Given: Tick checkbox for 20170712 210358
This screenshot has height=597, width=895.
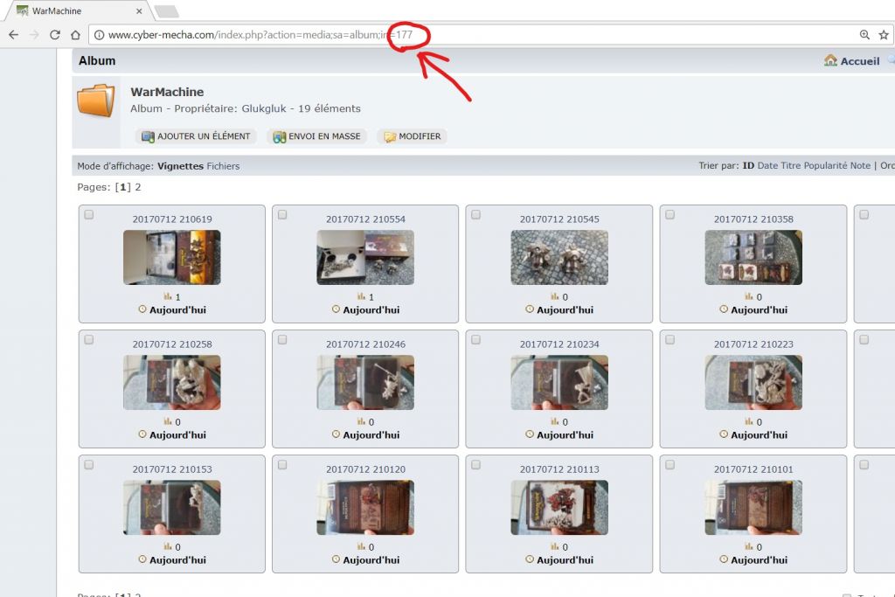Looking at the screenshot, I should (x=670, y=215).
